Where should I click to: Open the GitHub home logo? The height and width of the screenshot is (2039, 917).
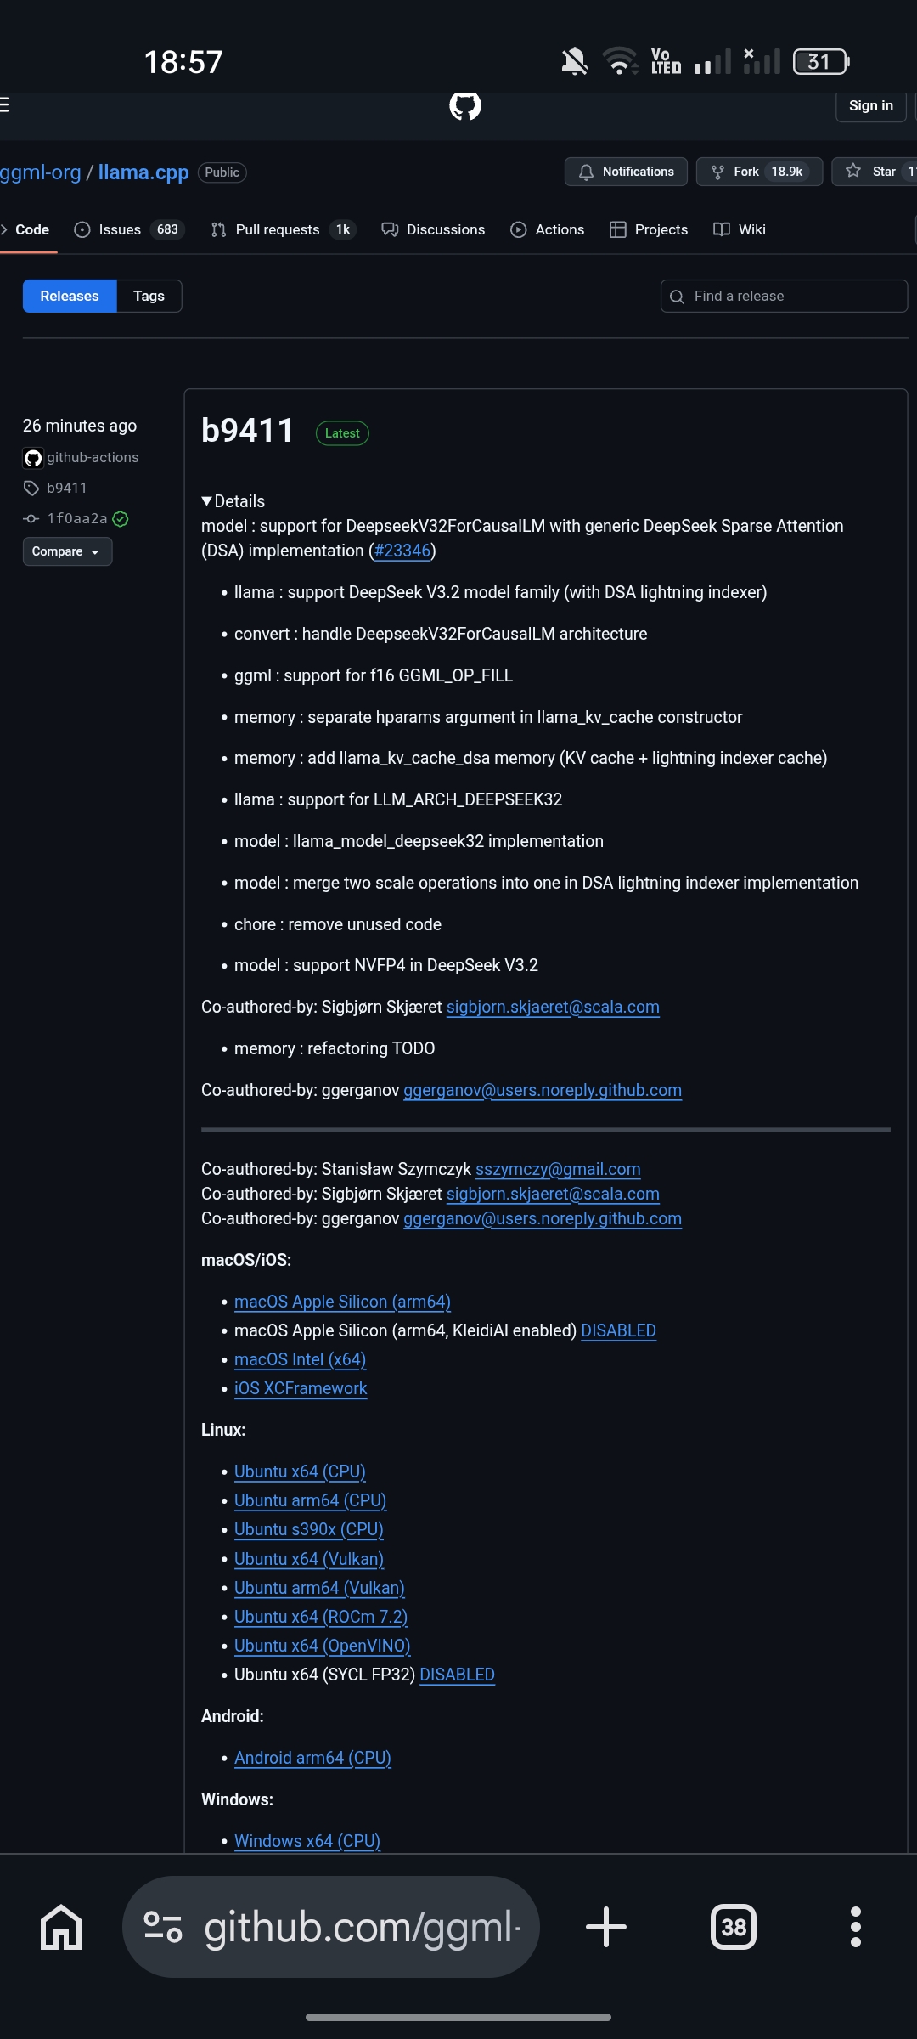pos(465,106)
